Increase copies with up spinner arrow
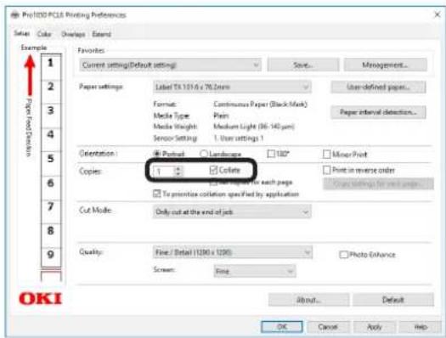This screenshot has height=338, width=446. pos(178,168)
